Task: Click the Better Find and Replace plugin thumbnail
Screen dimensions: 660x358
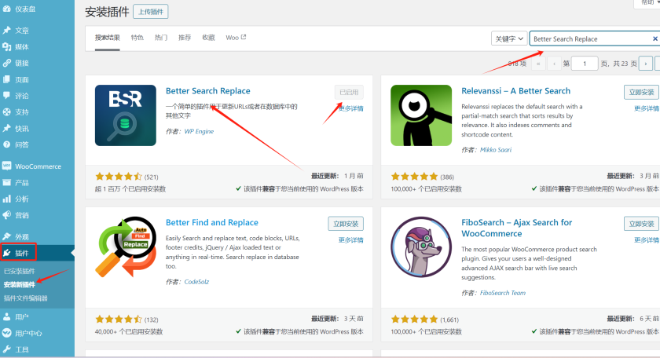Action: pyautogui.click(x=126, y=247)
